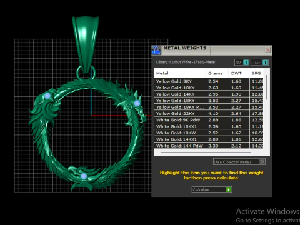The width and height of the screenshot is (300, 225).
Task: Click the 1.63 DWT value for 9KY
Action: [x=236, y=81]
